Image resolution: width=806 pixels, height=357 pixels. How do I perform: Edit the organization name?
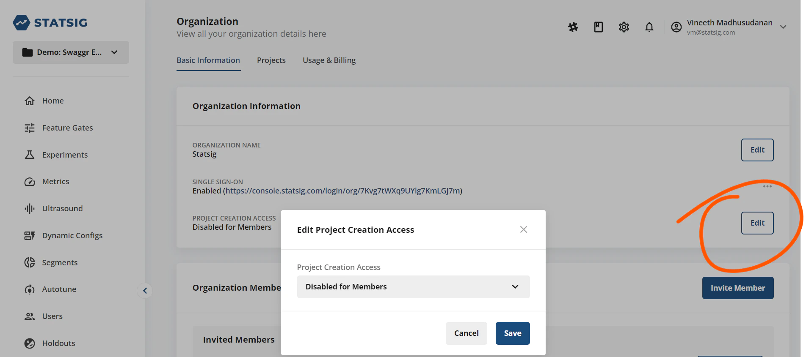click(757, 150)
